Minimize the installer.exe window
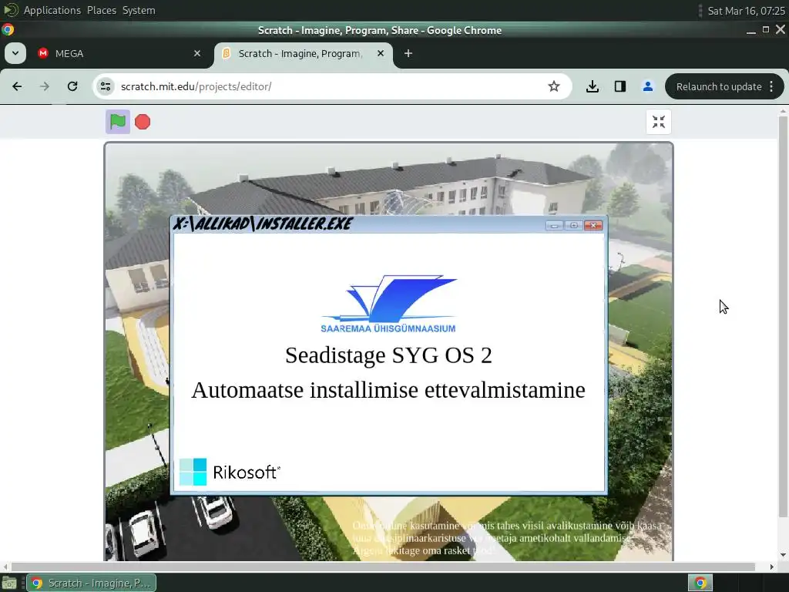The height and width of the screenshot is (592, 789). pyautogui.click(x=555, y=225)
